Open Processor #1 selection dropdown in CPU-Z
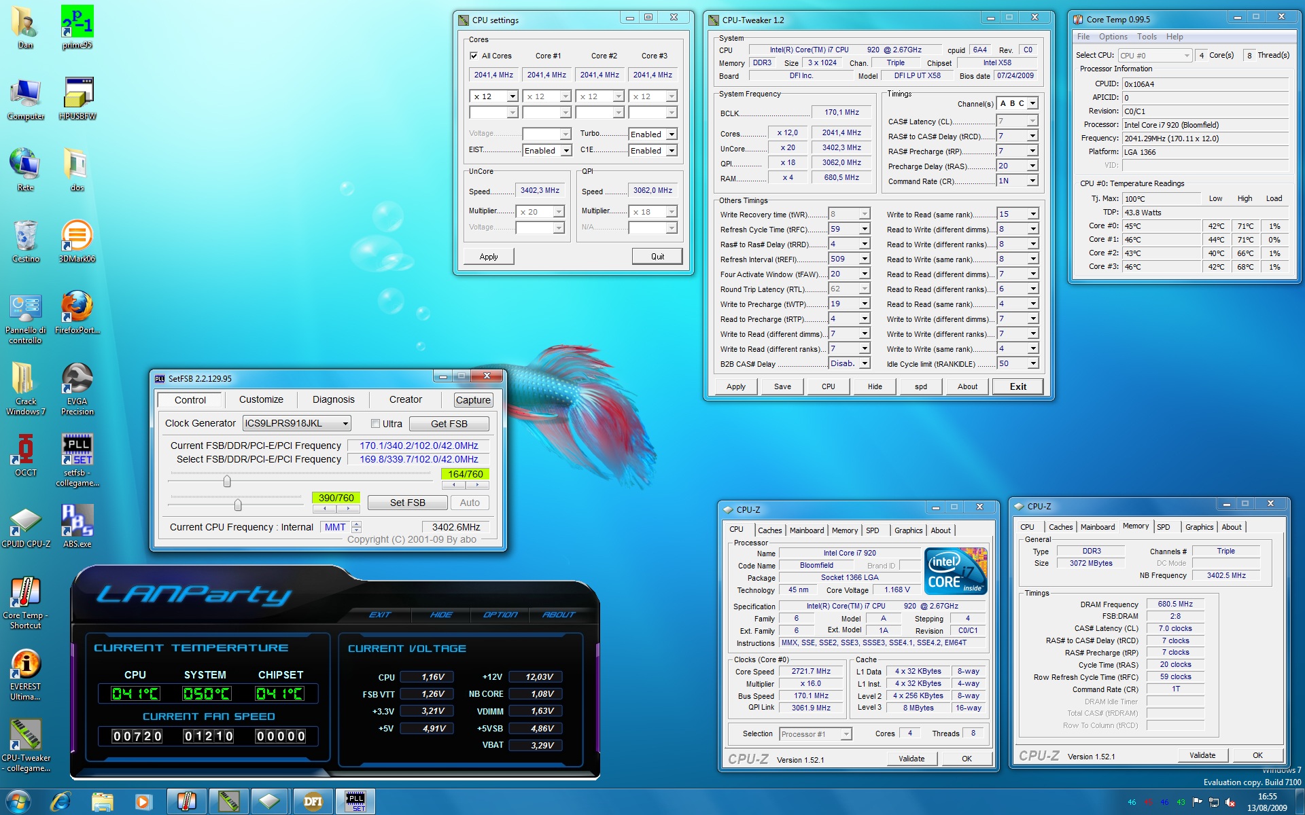 816,733
